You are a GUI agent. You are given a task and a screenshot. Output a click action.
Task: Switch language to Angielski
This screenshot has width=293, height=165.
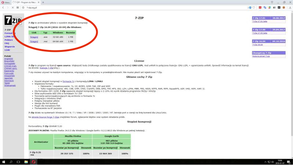tap(8, 59)
